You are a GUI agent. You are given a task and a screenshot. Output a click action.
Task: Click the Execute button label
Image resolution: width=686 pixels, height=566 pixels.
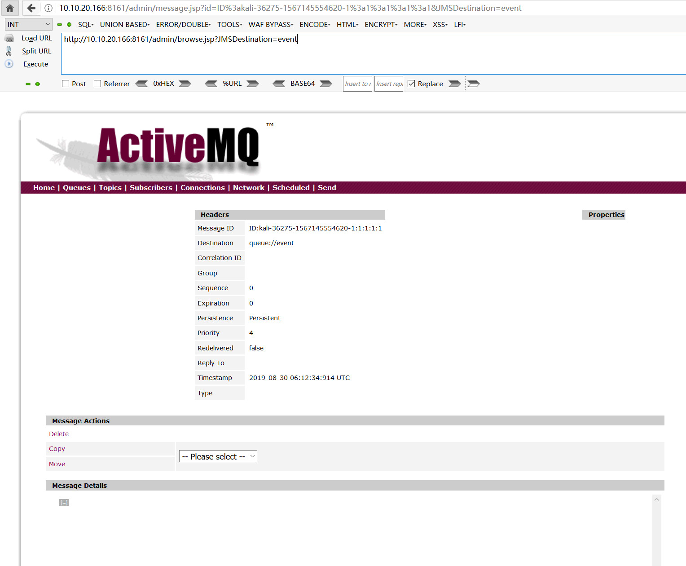tap(36, 64)
